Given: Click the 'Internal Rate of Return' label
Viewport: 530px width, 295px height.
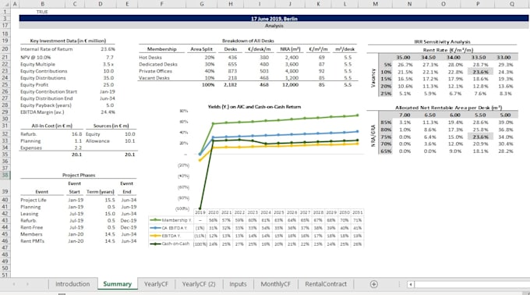Looking at the screenshot, I should (46, 49).
